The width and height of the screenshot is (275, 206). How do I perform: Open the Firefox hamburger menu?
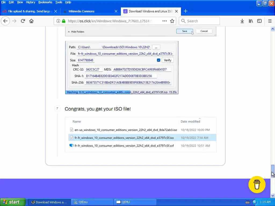coord(270,21)
